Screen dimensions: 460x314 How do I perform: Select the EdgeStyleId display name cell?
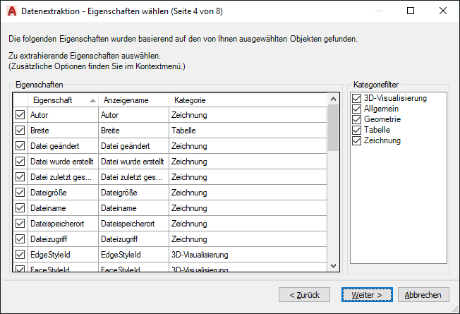tap(133, 255)
